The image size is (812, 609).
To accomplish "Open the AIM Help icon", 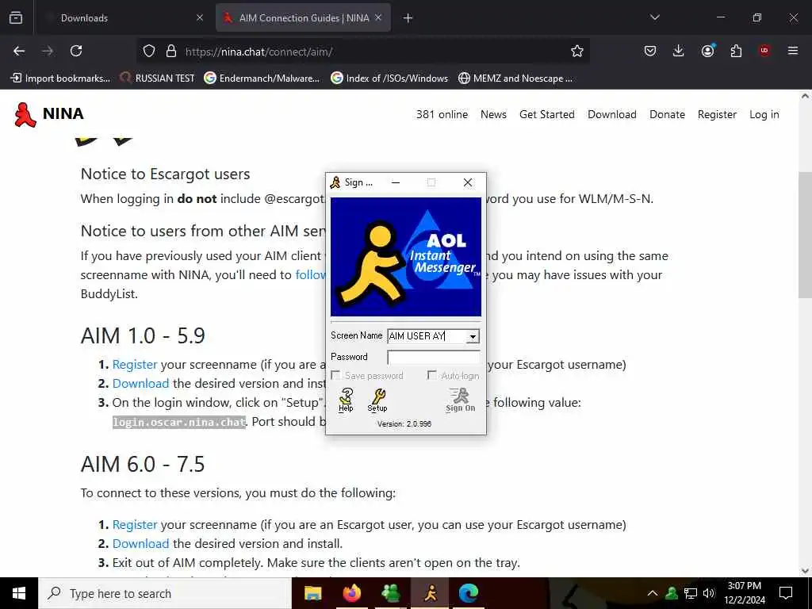I will click(346, 400).
